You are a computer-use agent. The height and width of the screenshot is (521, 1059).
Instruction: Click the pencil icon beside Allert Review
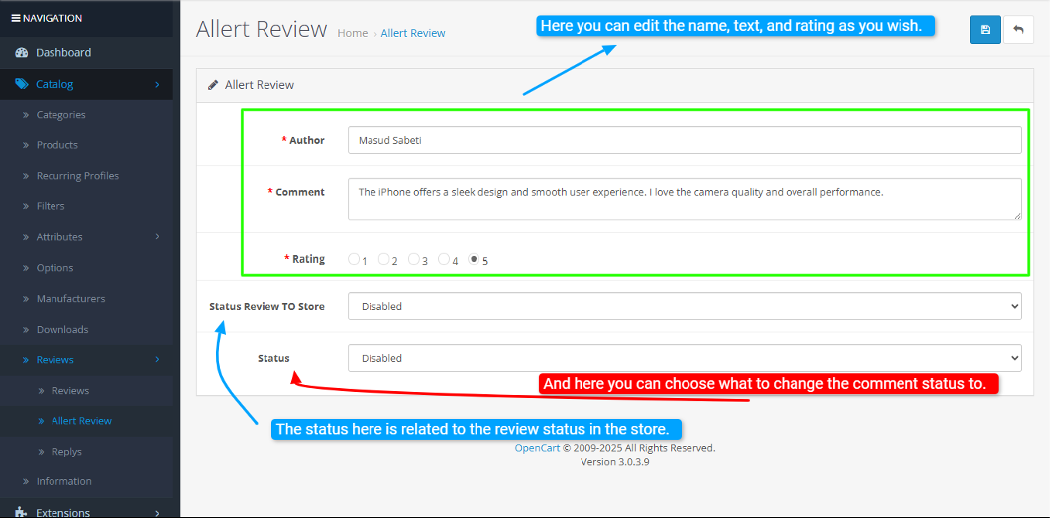click(213, 85)
